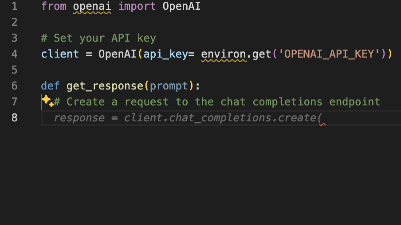Click line number 4 in the gutter

pyautogui.click(x=14, y=54)
